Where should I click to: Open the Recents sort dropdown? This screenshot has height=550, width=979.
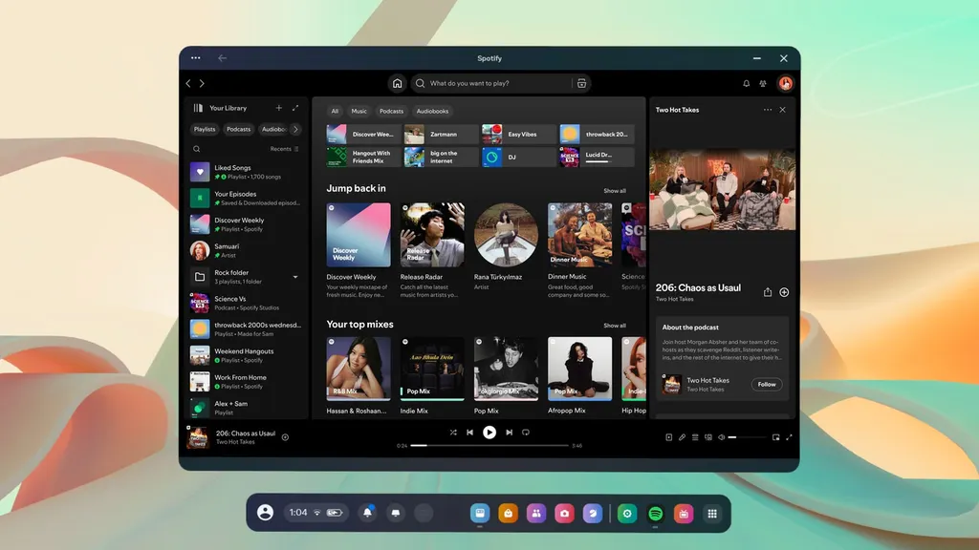coord(287,148)
